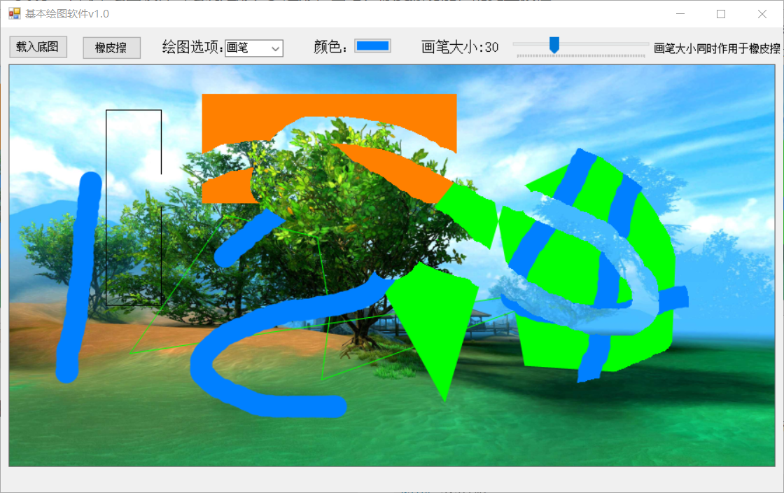
Task: Click the right end of the brush size track
Action: [x=644, y=45]
